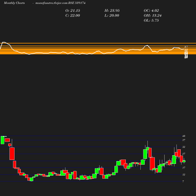
Task: Click price axis label 37 beside candlesticks
Action: 184,140
